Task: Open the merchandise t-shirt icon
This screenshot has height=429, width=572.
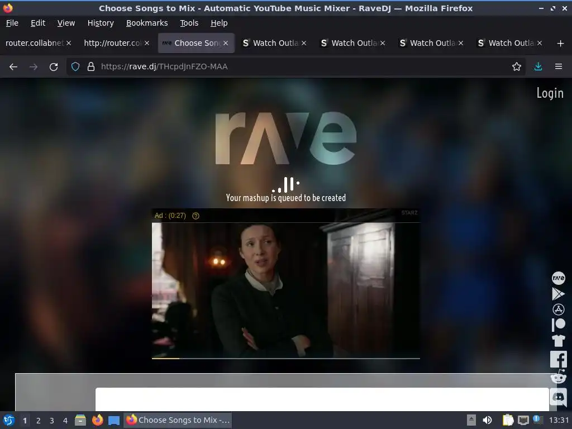Action: (558, 340)
